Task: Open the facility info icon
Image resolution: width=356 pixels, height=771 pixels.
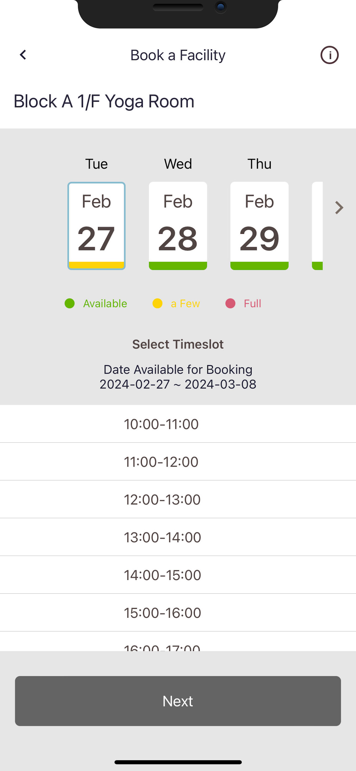Action: [329, 55]
